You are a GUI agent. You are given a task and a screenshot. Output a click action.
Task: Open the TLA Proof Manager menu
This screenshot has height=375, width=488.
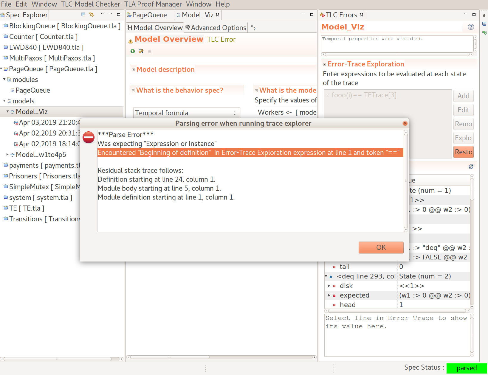point(153,4)
